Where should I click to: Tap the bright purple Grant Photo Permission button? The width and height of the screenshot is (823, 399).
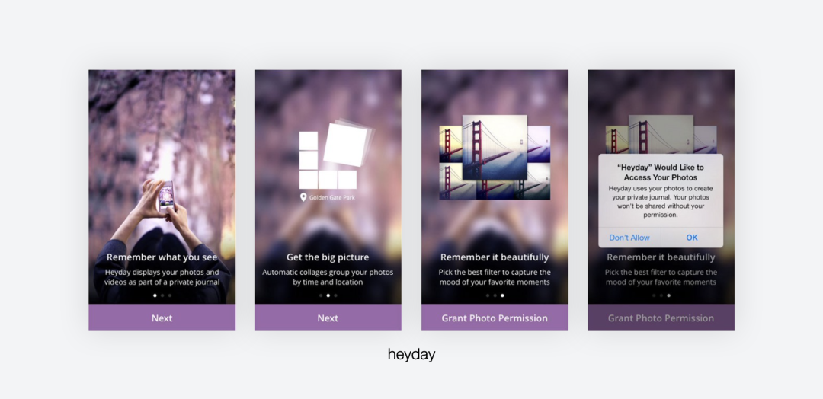click(x=495, y=318)
